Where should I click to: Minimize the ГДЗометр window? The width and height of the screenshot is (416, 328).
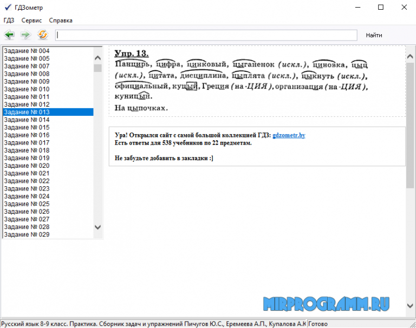coord(358,7)
